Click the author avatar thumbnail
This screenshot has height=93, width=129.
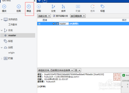click(117, 77)
